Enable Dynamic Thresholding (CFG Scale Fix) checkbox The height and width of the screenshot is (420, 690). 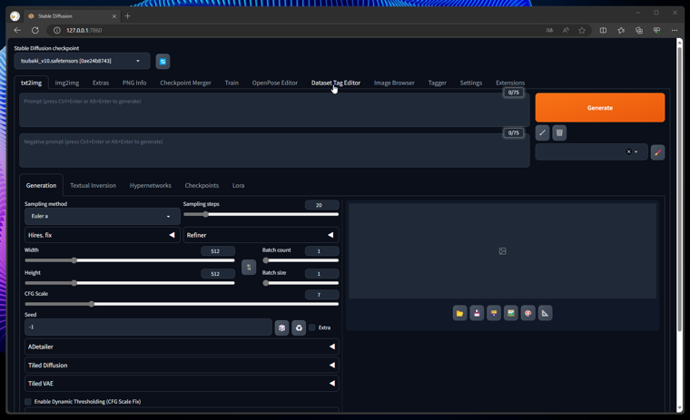[x=28, y=401]
